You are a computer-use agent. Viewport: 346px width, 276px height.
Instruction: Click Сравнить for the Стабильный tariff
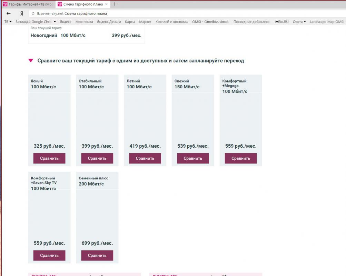(97, 158)
